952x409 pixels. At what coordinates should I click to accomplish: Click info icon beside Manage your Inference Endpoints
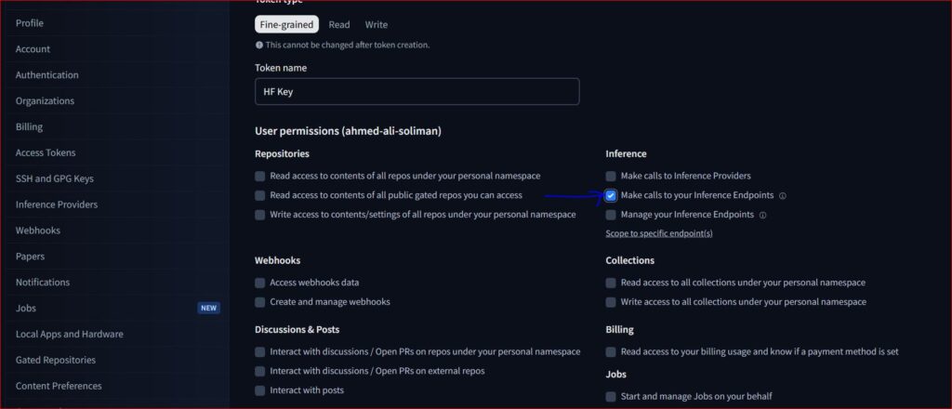[x=763, y=215]
